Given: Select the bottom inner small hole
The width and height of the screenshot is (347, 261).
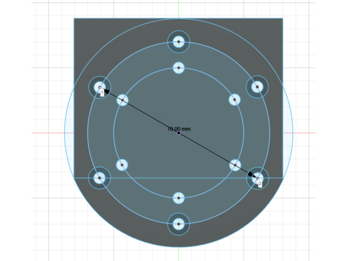Looking at the screenshot, I should 178,197.
